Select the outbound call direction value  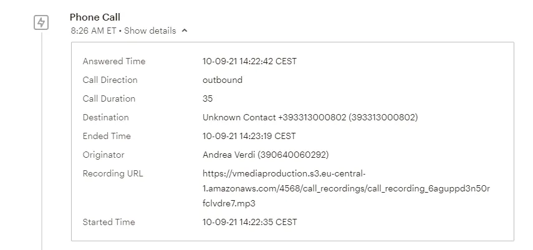[222, 80]
